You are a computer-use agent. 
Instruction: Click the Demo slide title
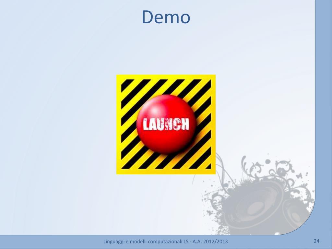(x=166, y=17)
